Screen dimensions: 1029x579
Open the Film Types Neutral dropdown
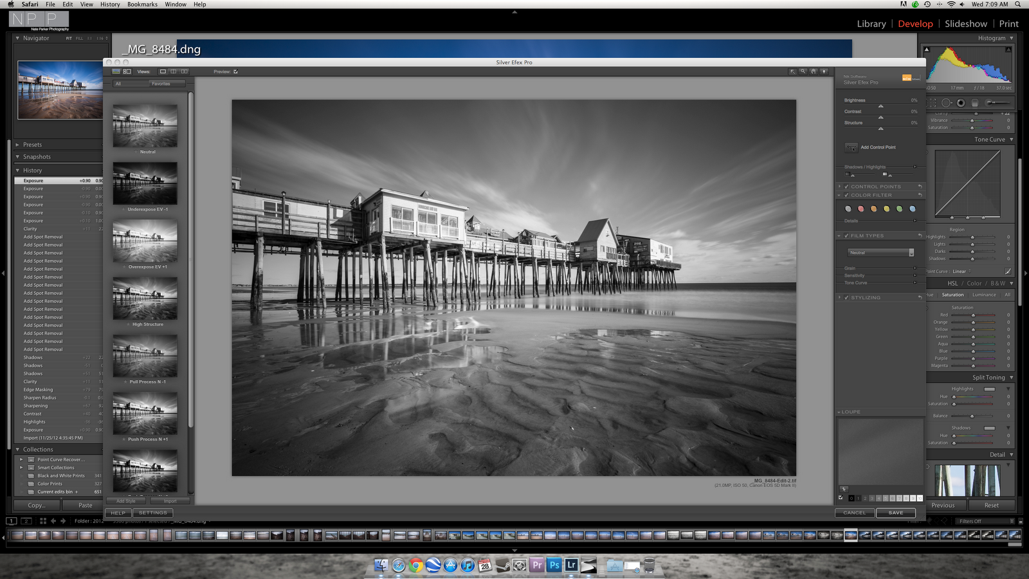click(x=880, y=253)
